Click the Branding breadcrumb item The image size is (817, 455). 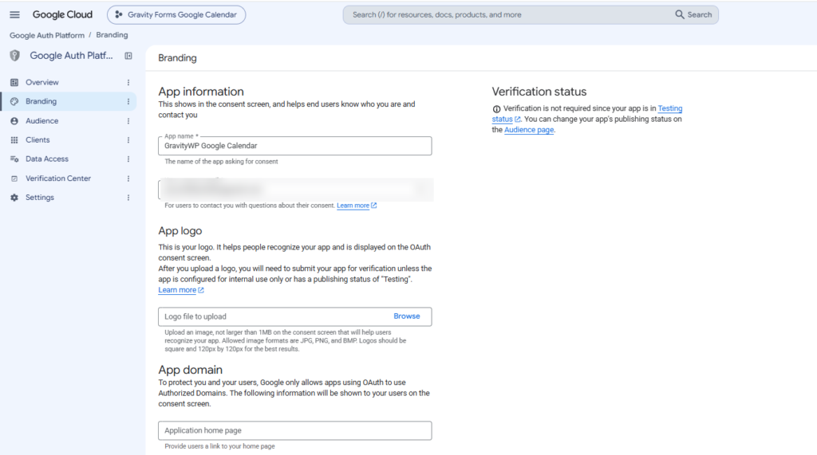pos(112,35)
